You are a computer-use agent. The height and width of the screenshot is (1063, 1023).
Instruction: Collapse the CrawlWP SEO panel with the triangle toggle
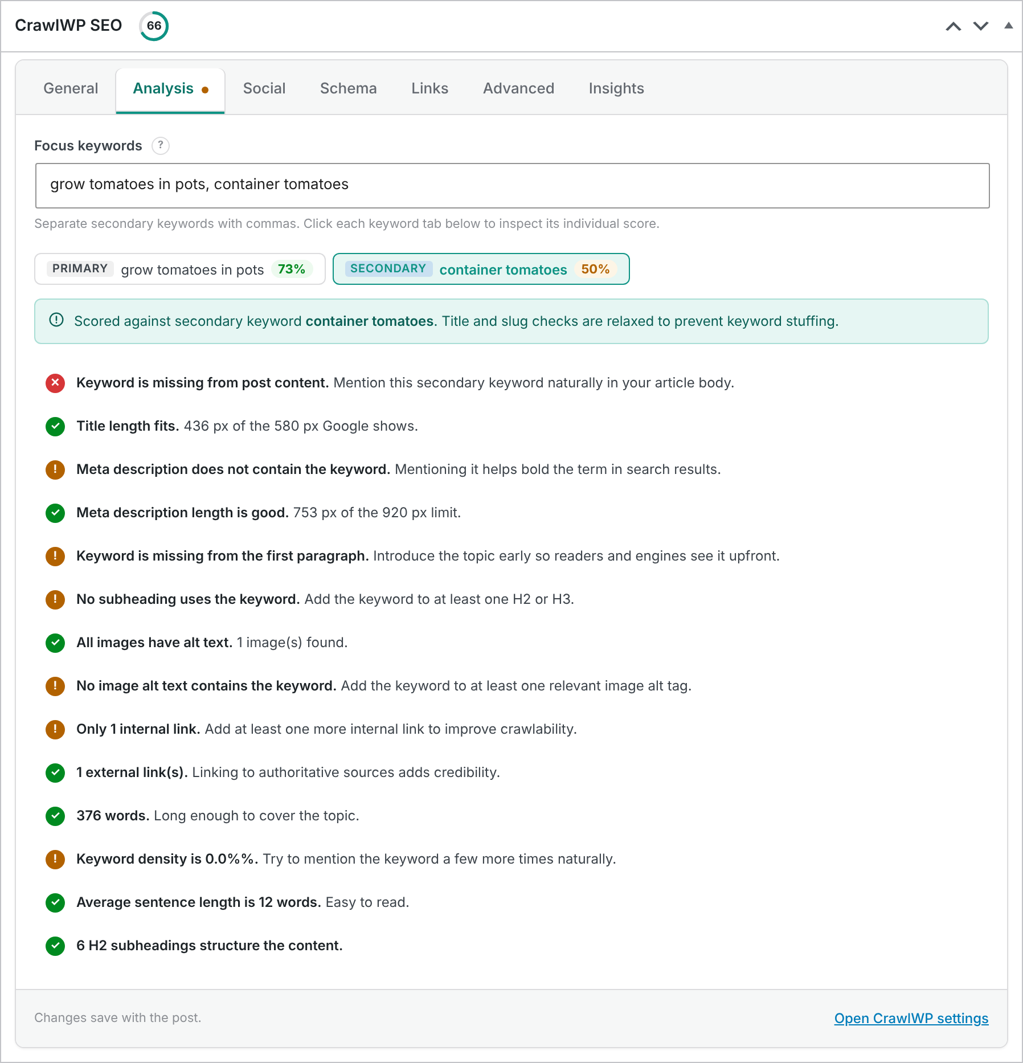pos(1009,25)
